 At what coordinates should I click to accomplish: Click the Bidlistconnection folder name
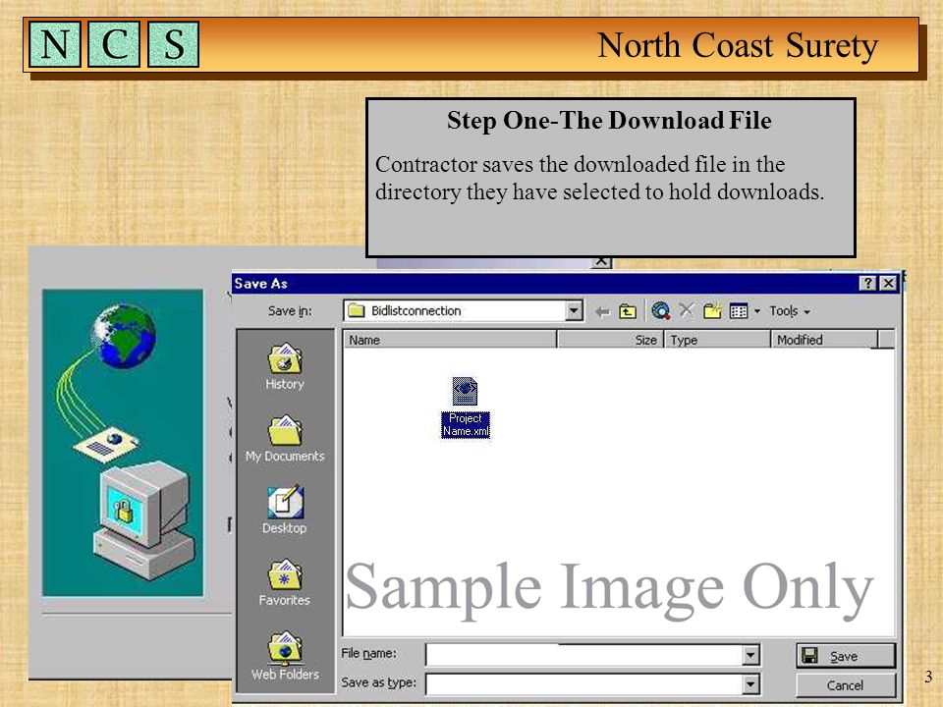[x=416, y=311]
